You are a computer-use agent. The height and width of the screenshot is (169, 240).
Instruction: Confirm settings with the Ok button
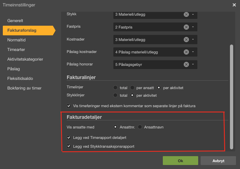tap(181, 161)
